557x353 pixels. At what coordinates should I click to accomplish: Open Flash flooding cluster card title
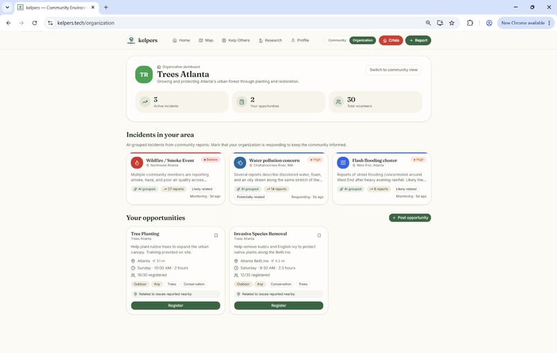[x=375, y=160]
